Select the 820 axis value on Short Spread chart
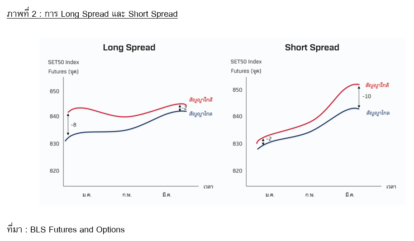 click(x=237, y=171)
